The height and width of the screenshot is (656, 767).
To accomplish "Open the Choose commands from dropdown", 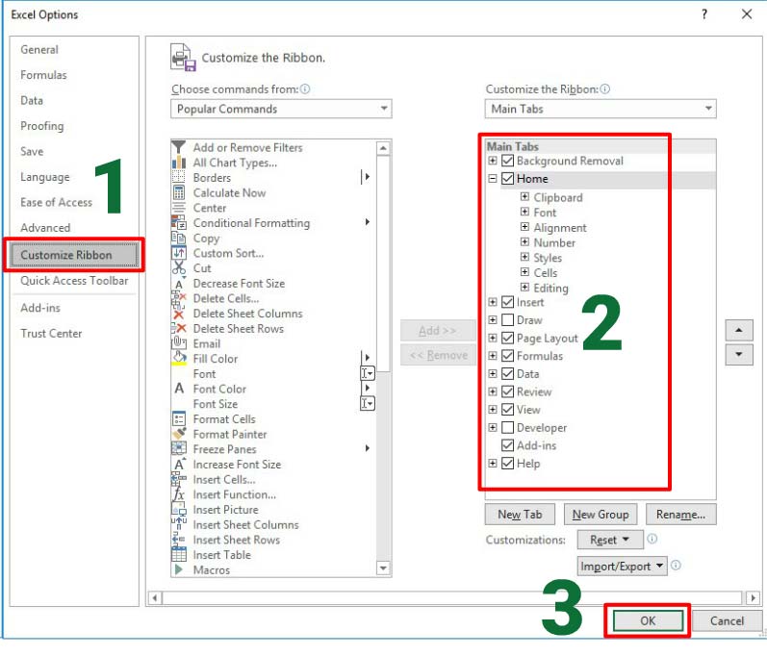I will 281,109.
